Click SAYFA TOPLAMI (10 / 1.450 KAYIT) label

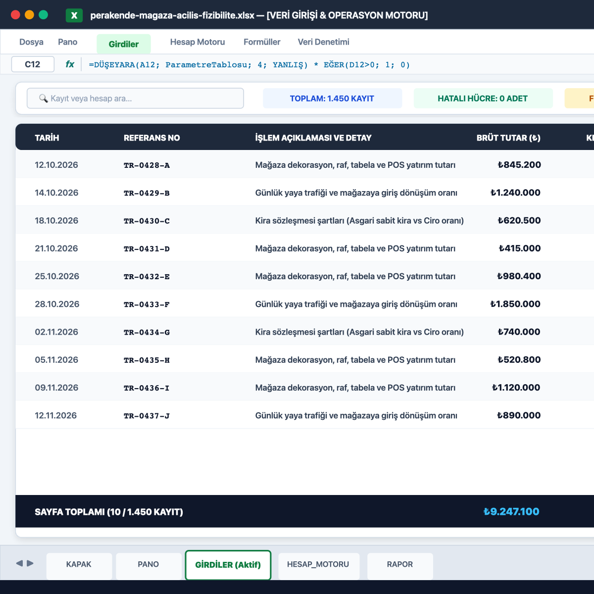(x=109, y=512)
